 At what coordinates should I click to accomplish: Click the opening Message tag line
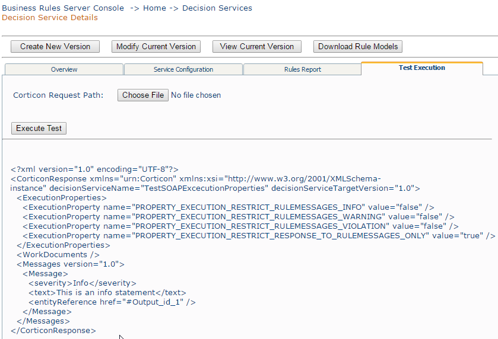[45, 274]
